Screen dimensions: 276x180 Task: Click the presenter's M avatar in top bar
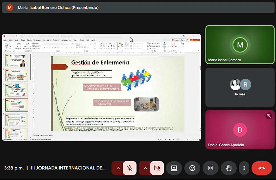click(10, 8)
